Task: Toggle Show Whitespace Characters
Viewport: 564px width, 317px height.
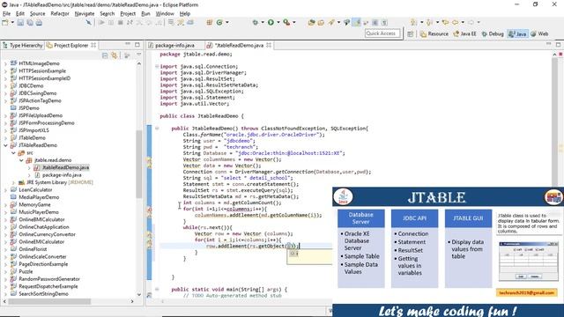Action: (x=384, y=23)
